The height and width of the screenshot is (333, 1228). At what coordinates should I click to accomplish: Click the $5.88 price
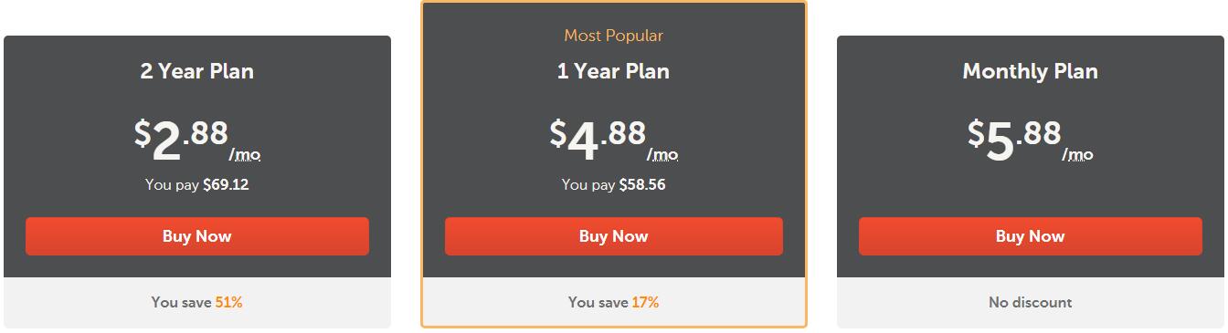click(1014, 140)
